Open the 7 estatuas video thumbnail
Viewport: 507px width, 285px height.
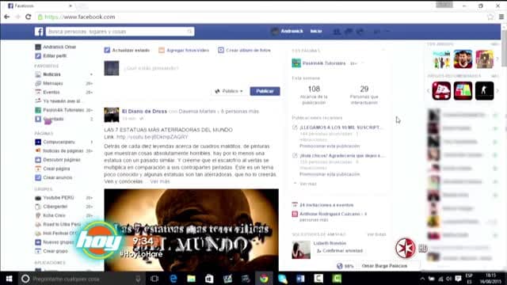191,230
